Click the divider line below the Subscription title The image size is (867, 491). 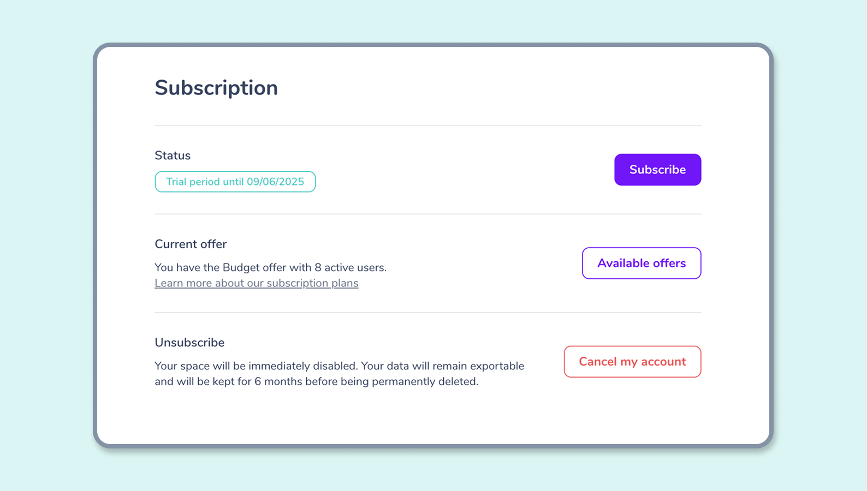point(428,125)
